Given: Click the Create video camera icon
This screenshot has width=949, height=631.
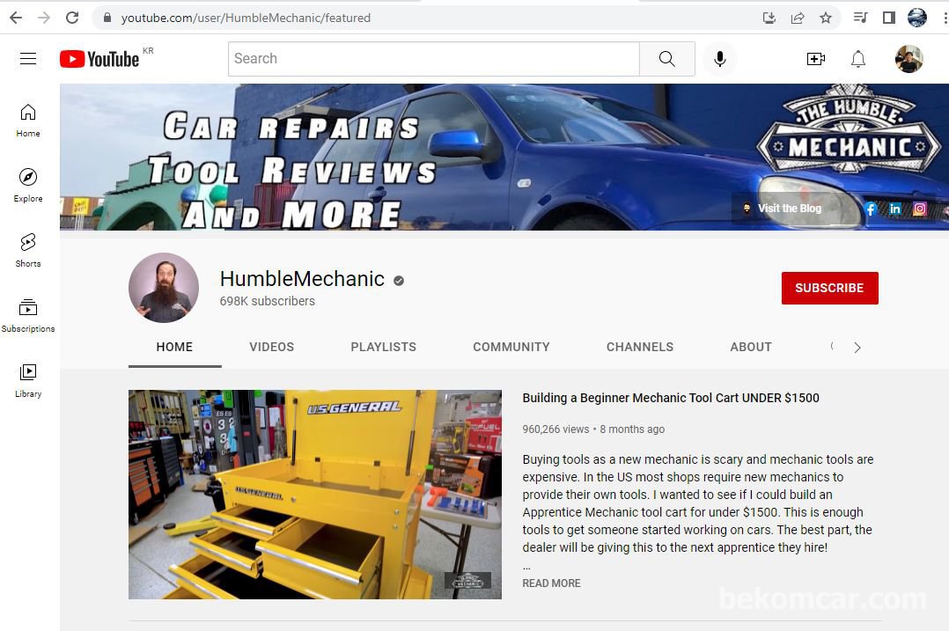Looking at the screenshot, I should 816,59.
